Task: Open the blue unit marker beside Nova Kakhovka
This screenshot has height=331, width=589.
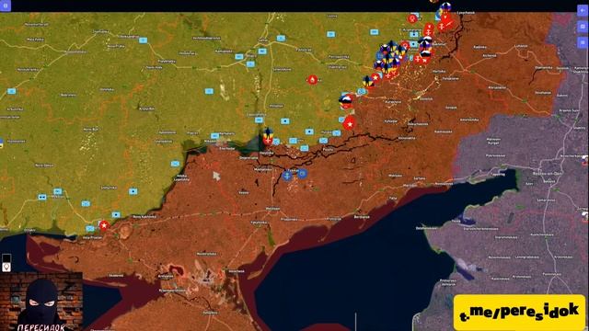Action: click(x=116, y=214)
